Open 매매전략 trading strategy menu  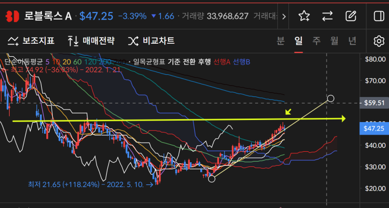pyautogui.click(x=91, y=41)
